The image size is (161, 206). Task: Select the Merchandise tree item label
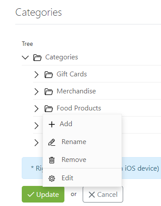click(76, 91)
